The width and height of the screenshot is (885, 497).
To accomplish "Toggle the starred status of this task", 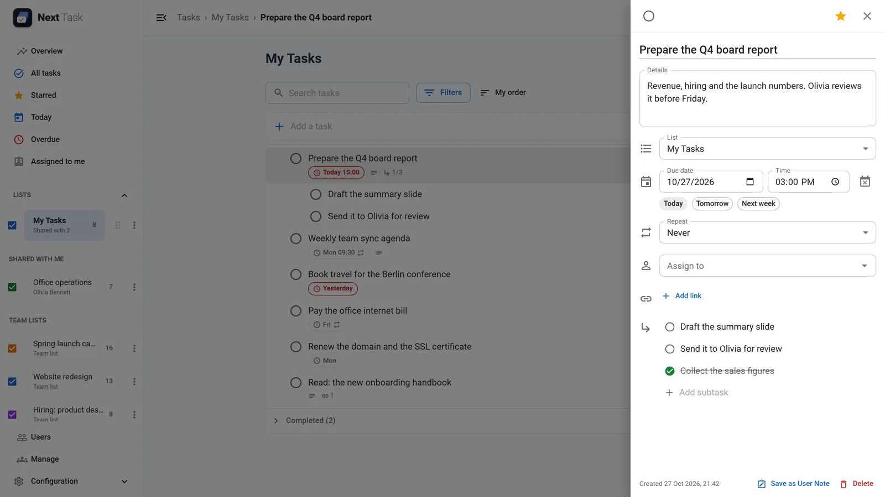I will coord(841,16).
